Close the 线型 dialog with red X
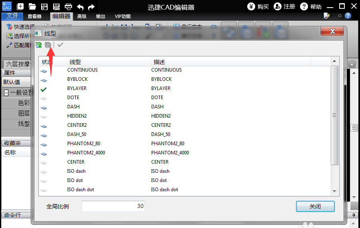This screenshot has width=360, height=228. tap(332, 31)
